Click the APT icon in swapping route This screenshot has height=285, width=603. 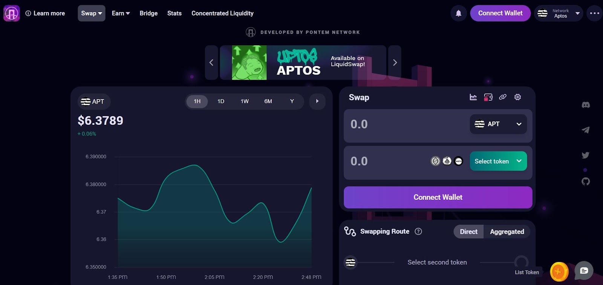coord(350,262)
